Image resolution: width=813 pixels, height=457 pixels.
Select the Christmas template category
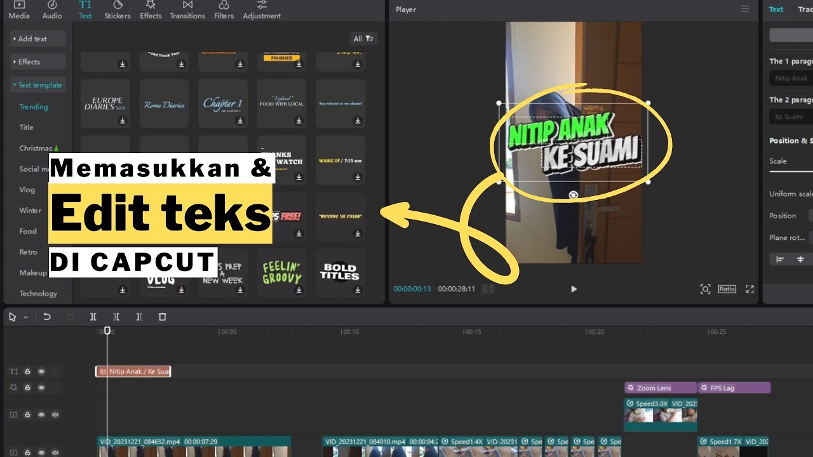point(39,148)
